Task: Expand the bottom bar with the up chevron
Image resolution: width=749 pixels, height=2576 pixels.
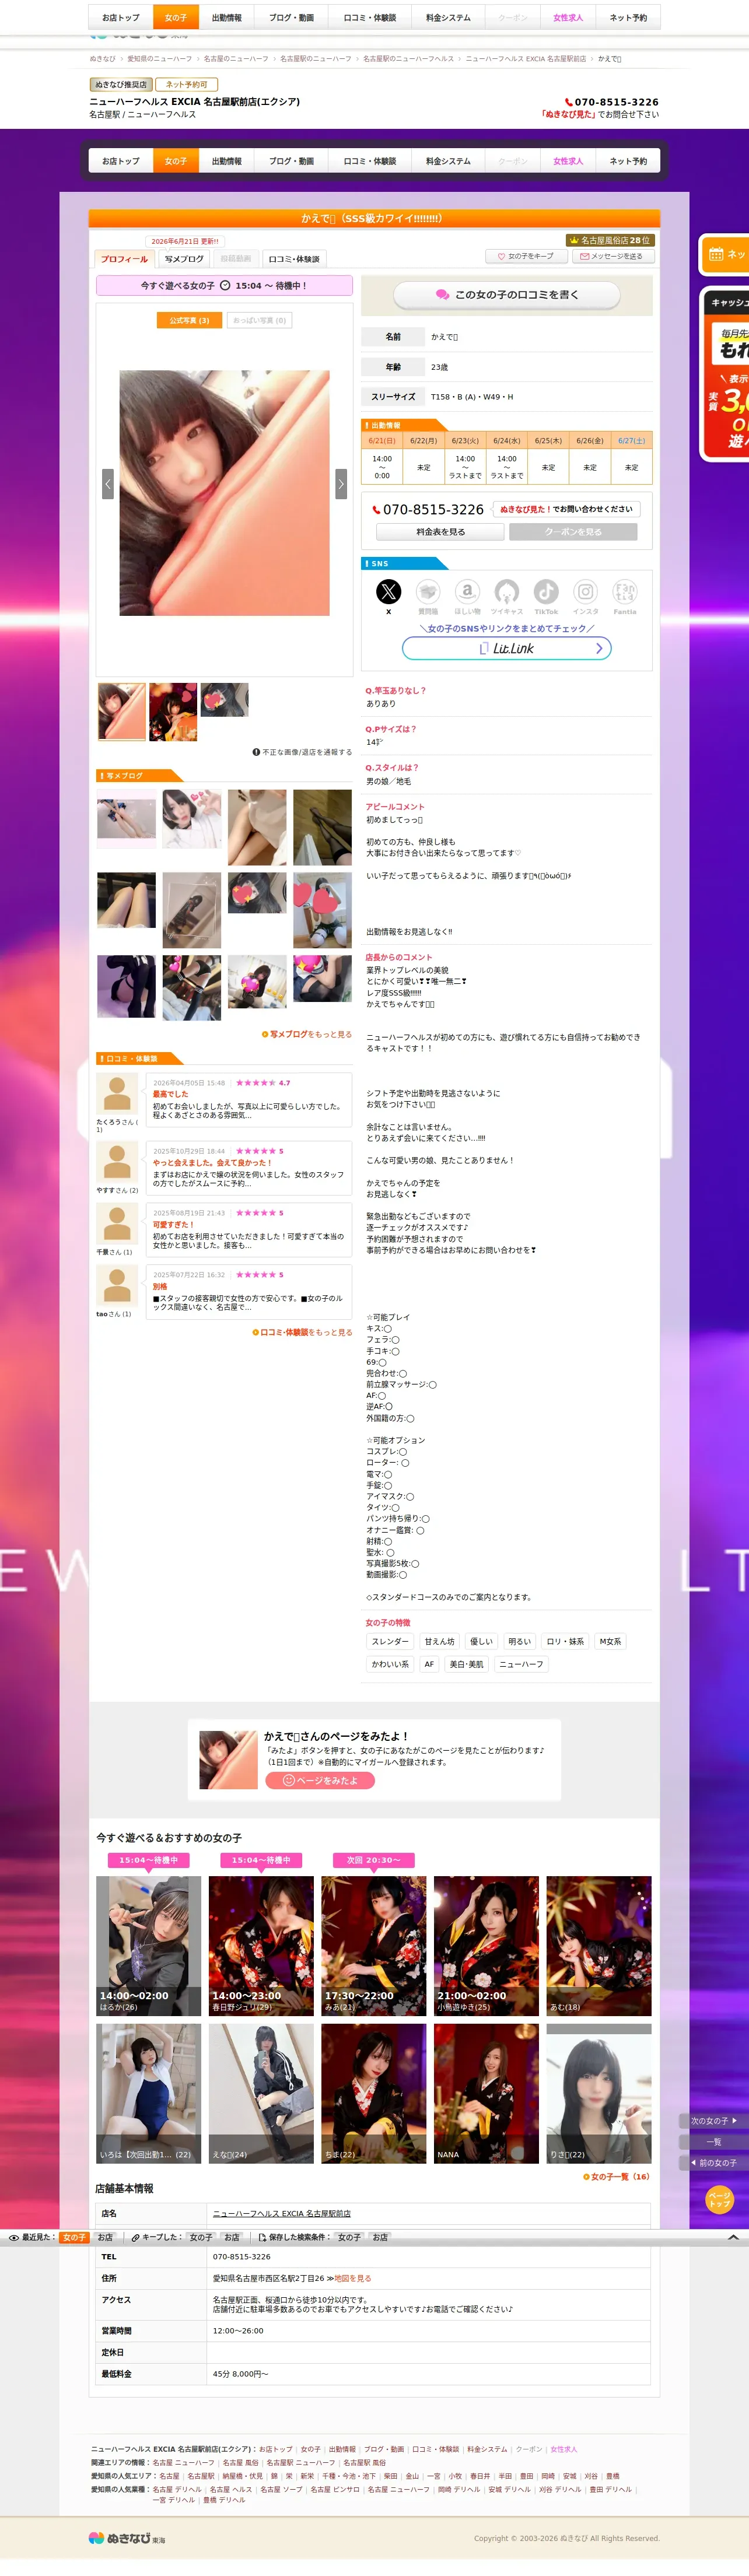Action: (x=733, y=2237)
